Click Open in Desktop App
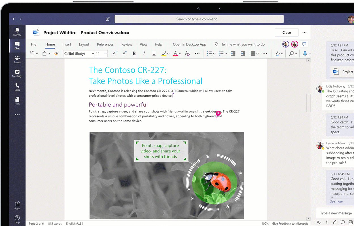The width and height of the screenshot is (354, 226). click(189, 44)
